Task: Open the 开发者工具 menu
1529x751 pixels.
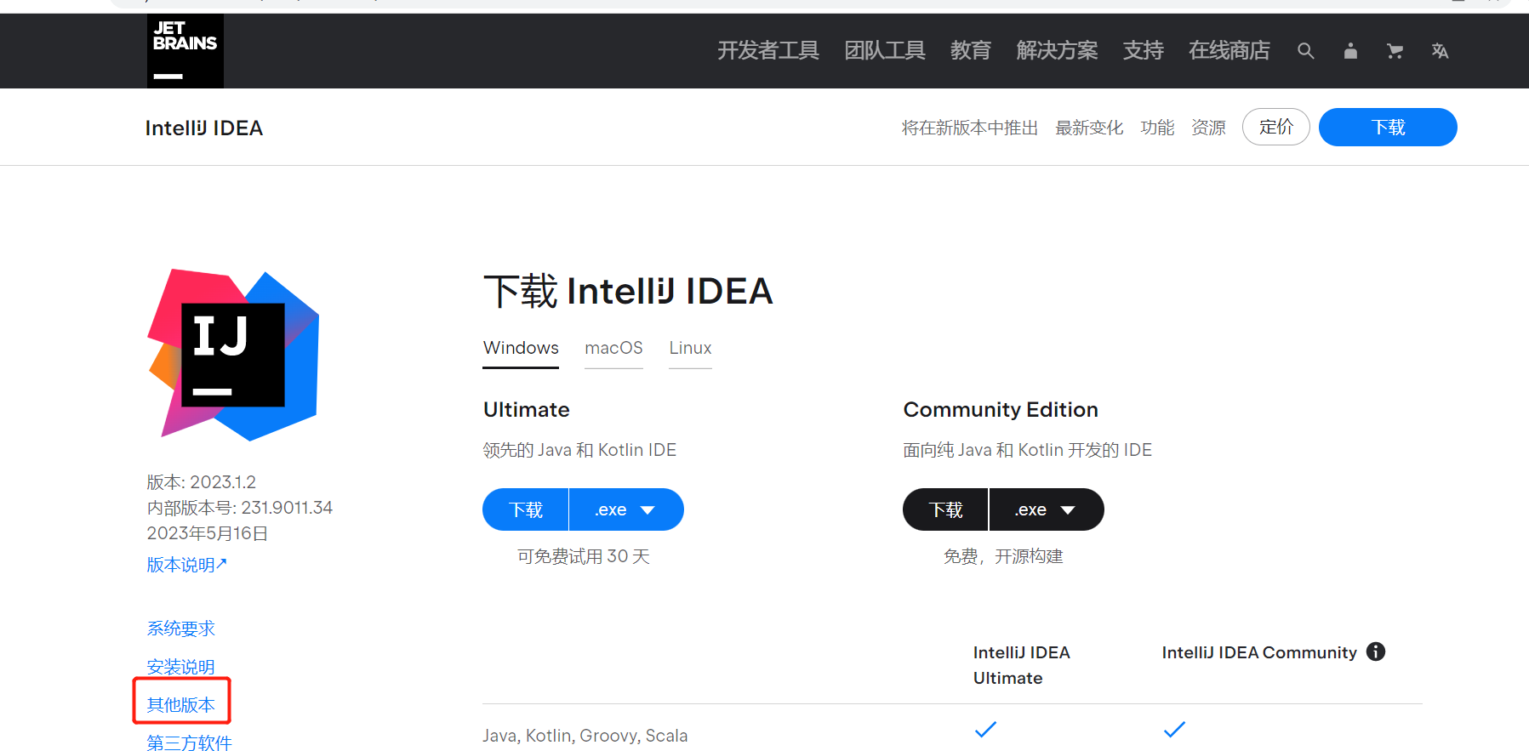Action: click(x=768, y=51)
